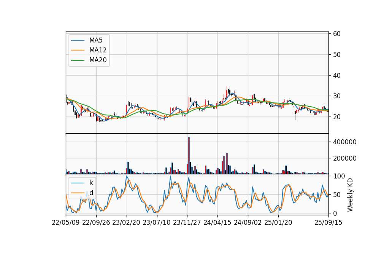
Task: Click the green MA20 legend line
Action: [78, 60]
